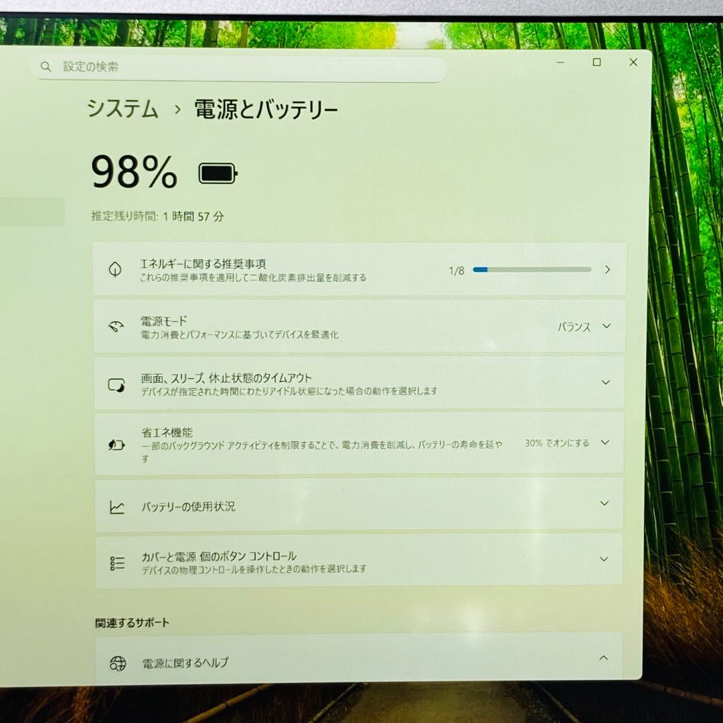This screenshot has height=723, width=723.
Task: Click the list icon beside カバーと電源
Action: coord(117,562)
